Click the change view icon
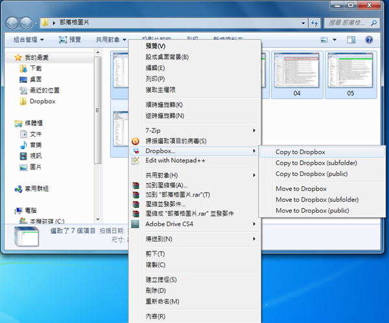Viewport: 389px width, 323px height. tap(324, 40)
